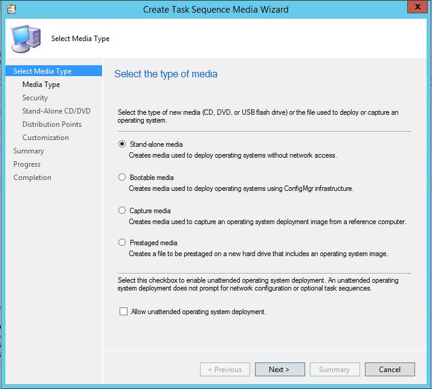Viewport: 432px width, 389px height.
Task: Open Select Media Type step in sidebar
Action: (42, 71)
